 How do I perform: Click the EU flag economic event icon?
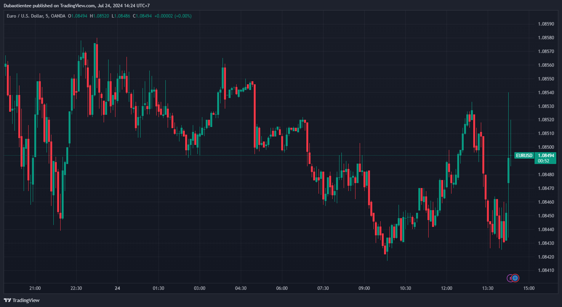pos(516,278)
